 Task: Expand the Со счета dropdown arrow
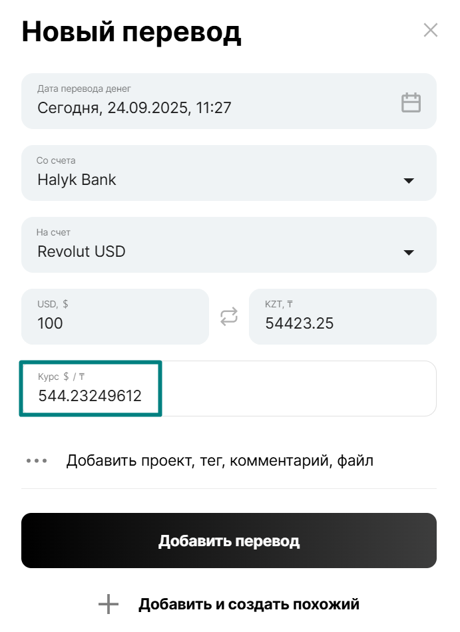(x=409, y=180)
